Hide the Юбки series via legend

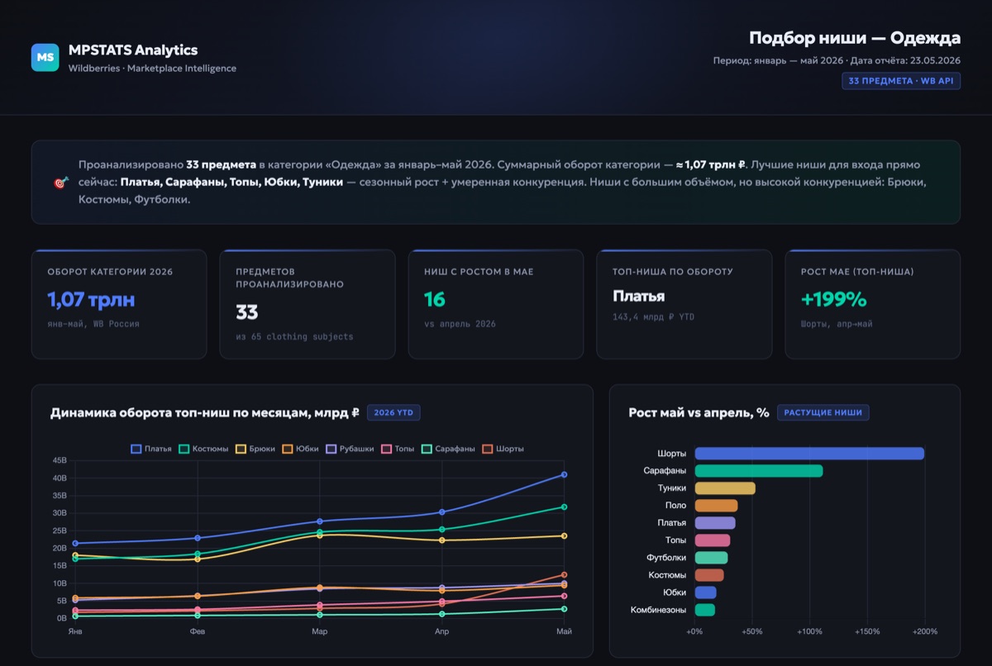pyautogui.click(x=300, y=449)
